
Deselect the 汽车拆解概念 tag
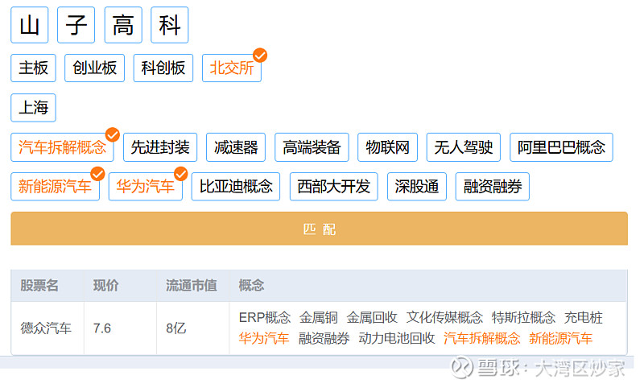[x=62, y=147]
